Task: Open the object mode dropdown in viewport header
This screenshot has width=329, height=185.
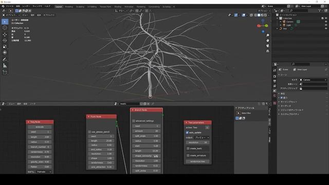Action: 11,15
